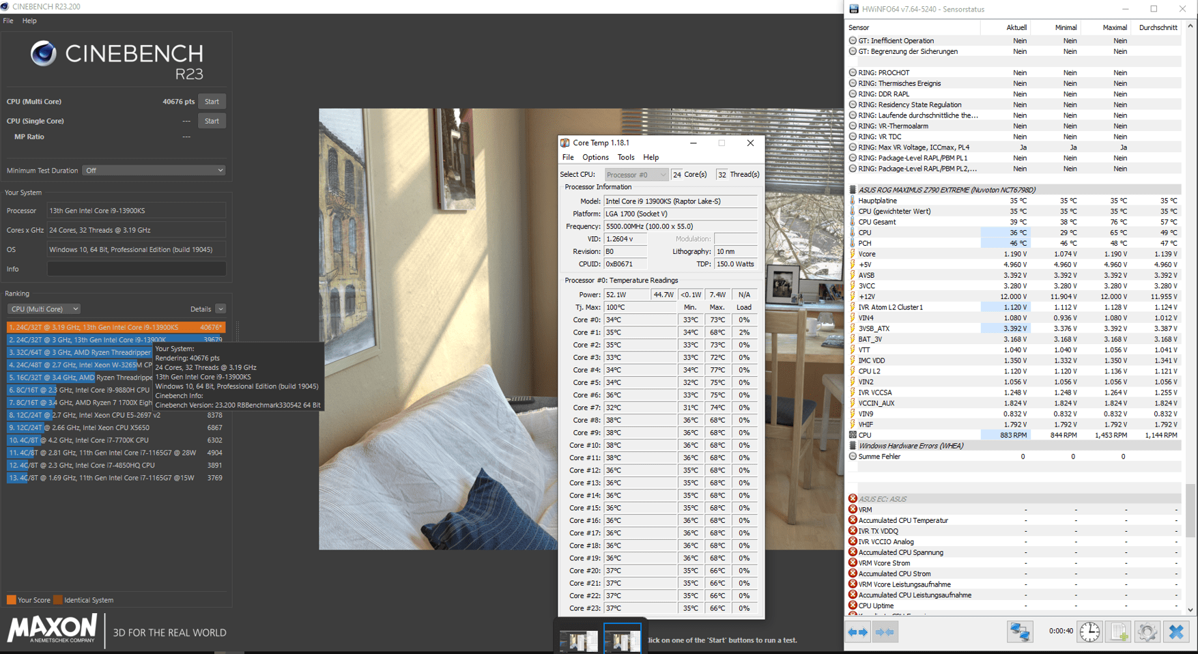This screenshot has height=654, width=1198.
Task: Open CPU (Multi Core) ranking dropdown
Action: (x=44, y=309)
